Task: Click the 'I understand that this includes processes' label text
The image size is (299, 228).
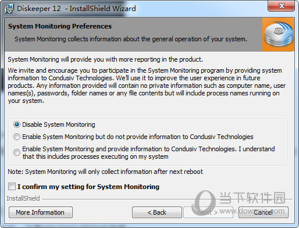Action: click(148, 152)
